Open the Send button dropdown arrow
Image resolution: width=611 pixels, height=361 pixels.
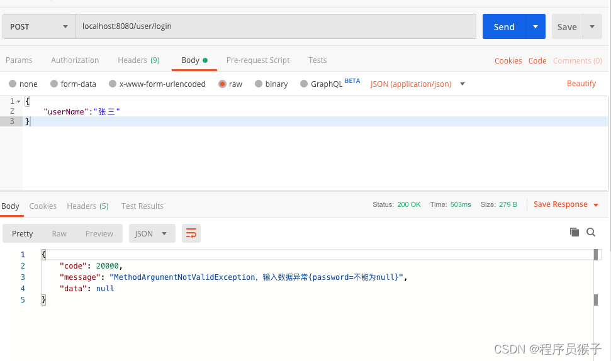(535, 26)
